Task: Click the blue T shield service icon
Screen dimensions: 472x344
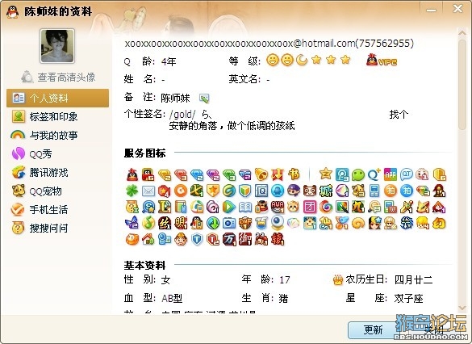Action: coord(197,240)
